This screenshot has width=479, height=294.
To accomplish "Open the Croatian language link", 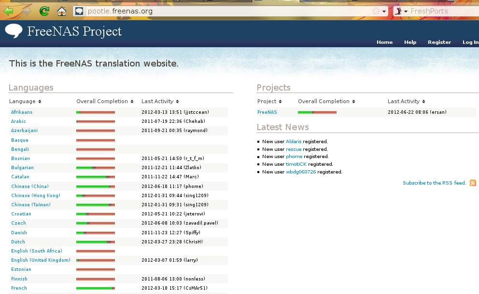I will click(x=21, y=214).
